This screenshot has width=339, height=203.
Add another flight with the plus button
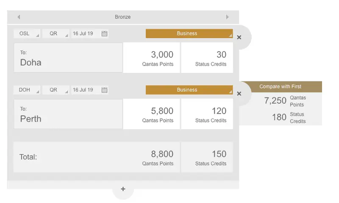[123, 189]
